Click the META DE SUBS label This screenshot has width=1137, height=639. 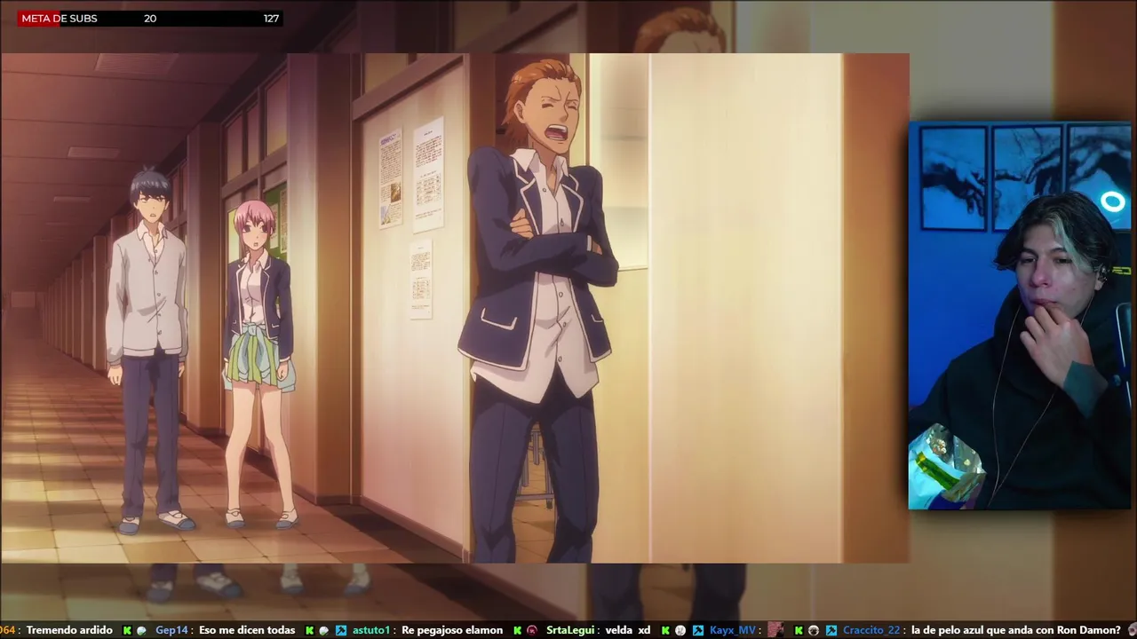tap(60, 18)
